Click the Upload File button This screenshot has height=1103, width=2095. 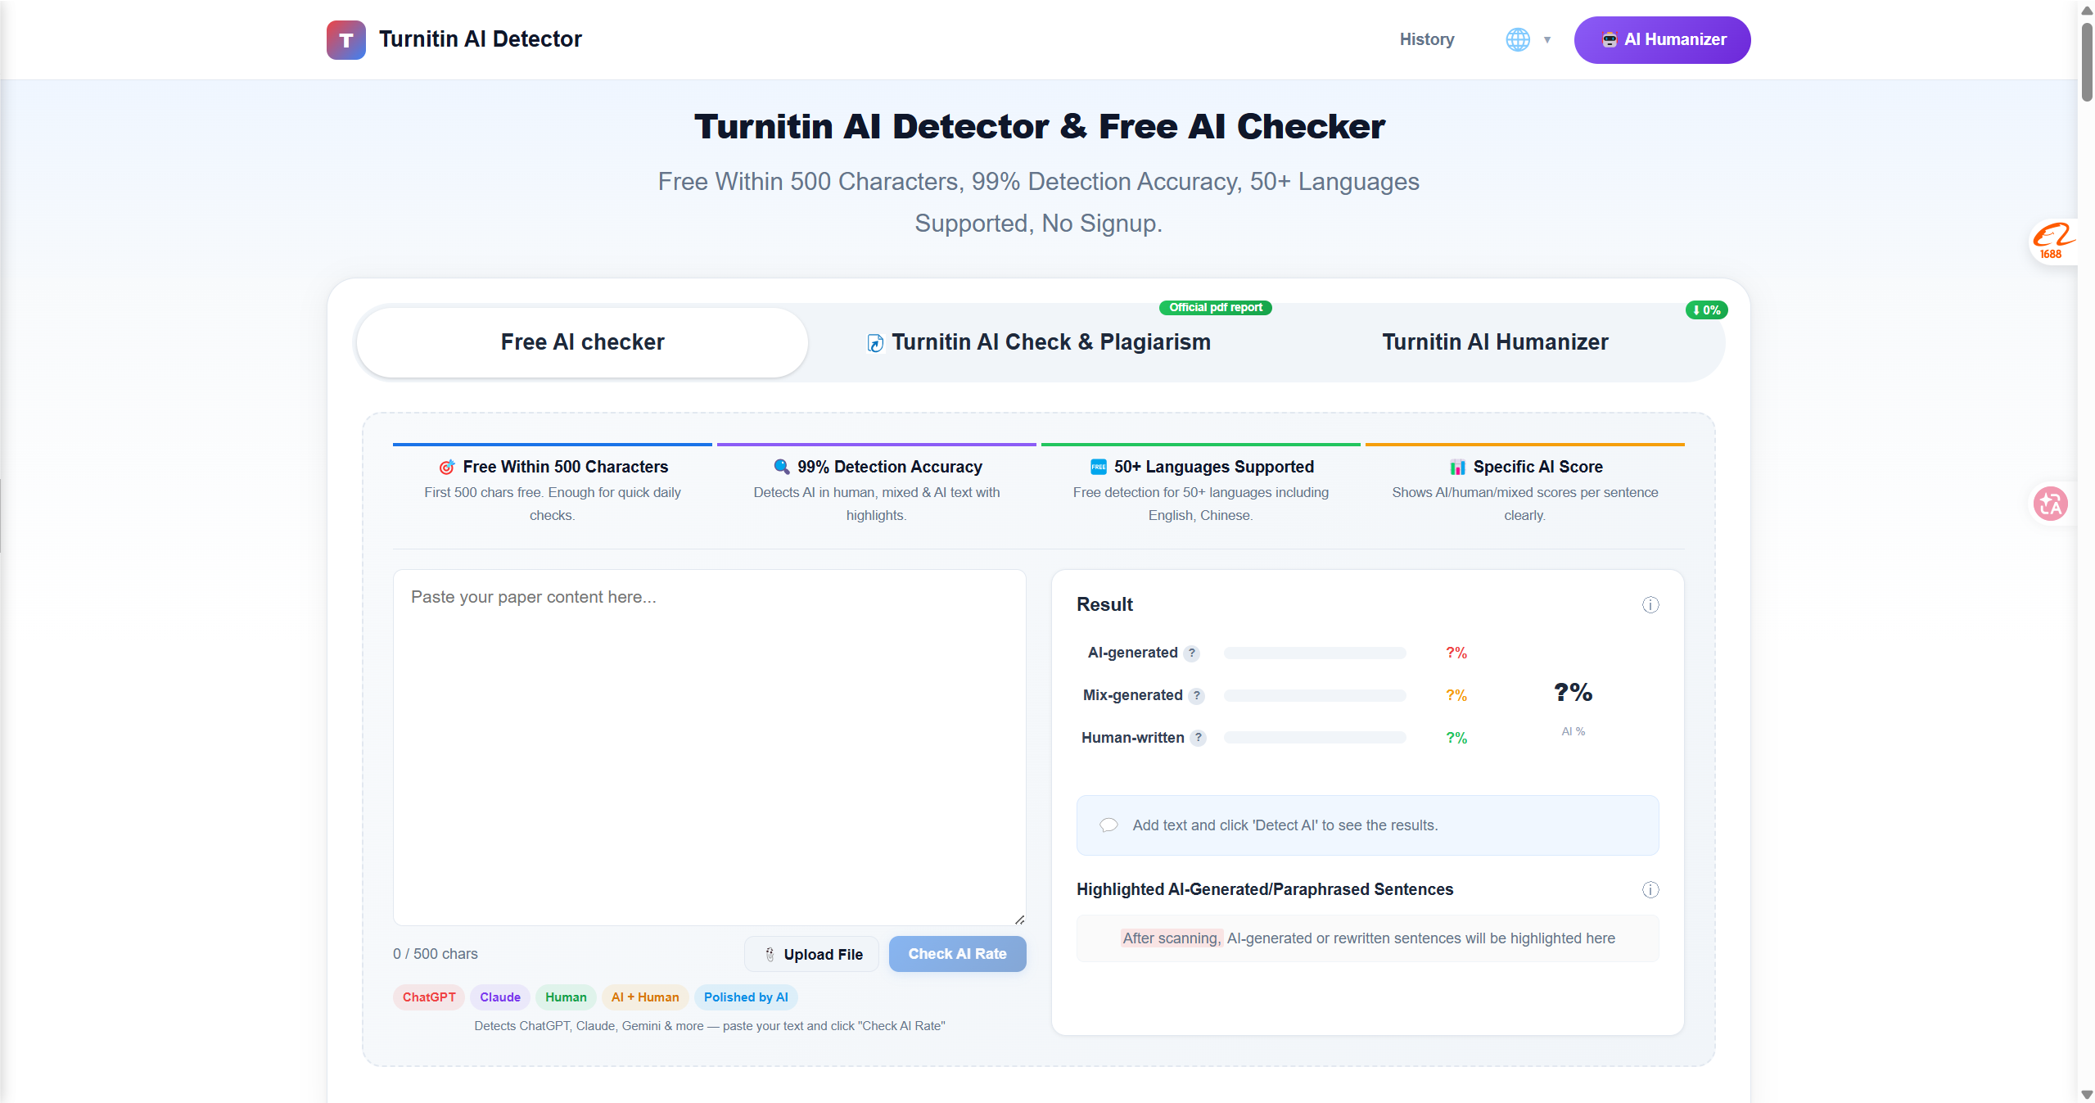point(811,954)
